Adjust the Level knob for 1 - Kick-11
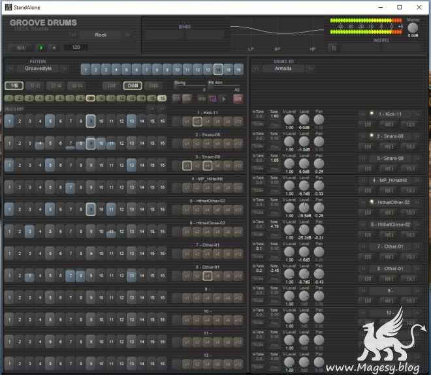This screenshot has height=375, width=431. coord(304,119)
